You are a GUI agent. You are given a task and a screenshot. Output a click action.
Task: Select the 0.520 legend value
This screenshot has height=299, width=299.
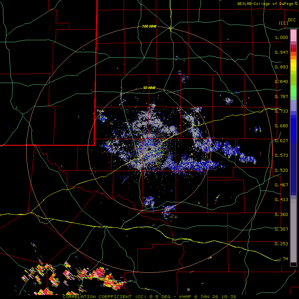click(281, 170)
